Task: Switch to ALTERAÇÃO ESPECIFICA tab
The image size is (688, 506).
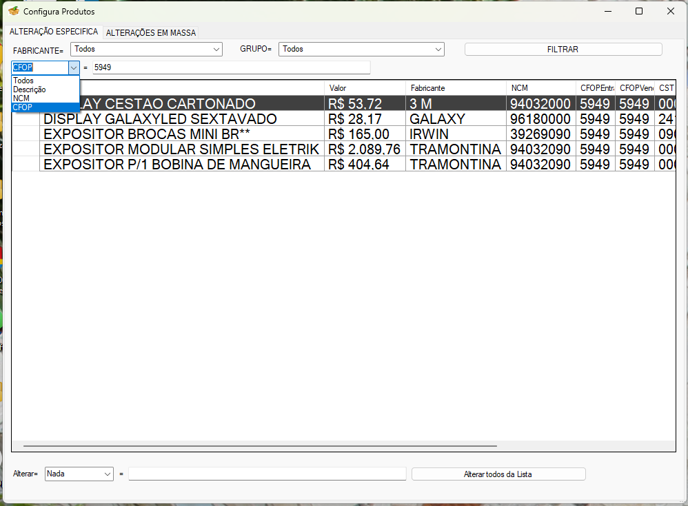Action: [x=54, y=32]
